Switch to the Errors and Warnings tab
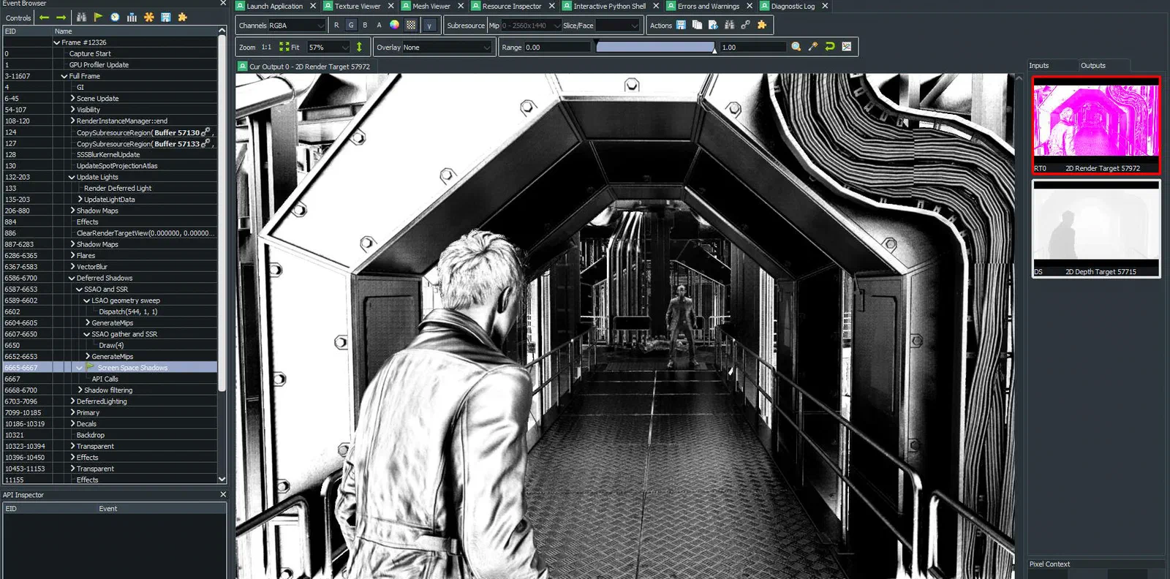Image resolution: width=1170 pixels, height=579 pixels. pyautogui.click(x=709, y=6)
